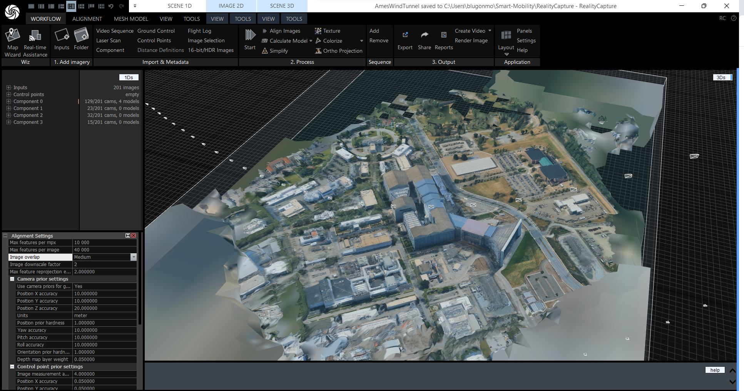
Task: Click the Max features per image value field
Action: click(x=104, y=250)
